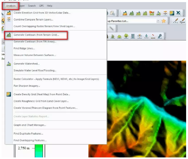Image resolution: width=188 pixels, height=159 pixels.
Task: Click the blue key point icon
Action: [x=160, y=36]
